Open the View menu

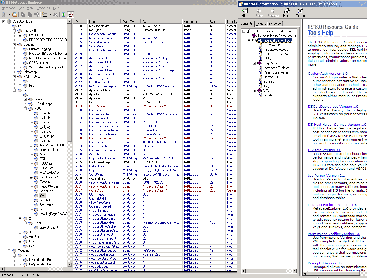pos(30,8)
